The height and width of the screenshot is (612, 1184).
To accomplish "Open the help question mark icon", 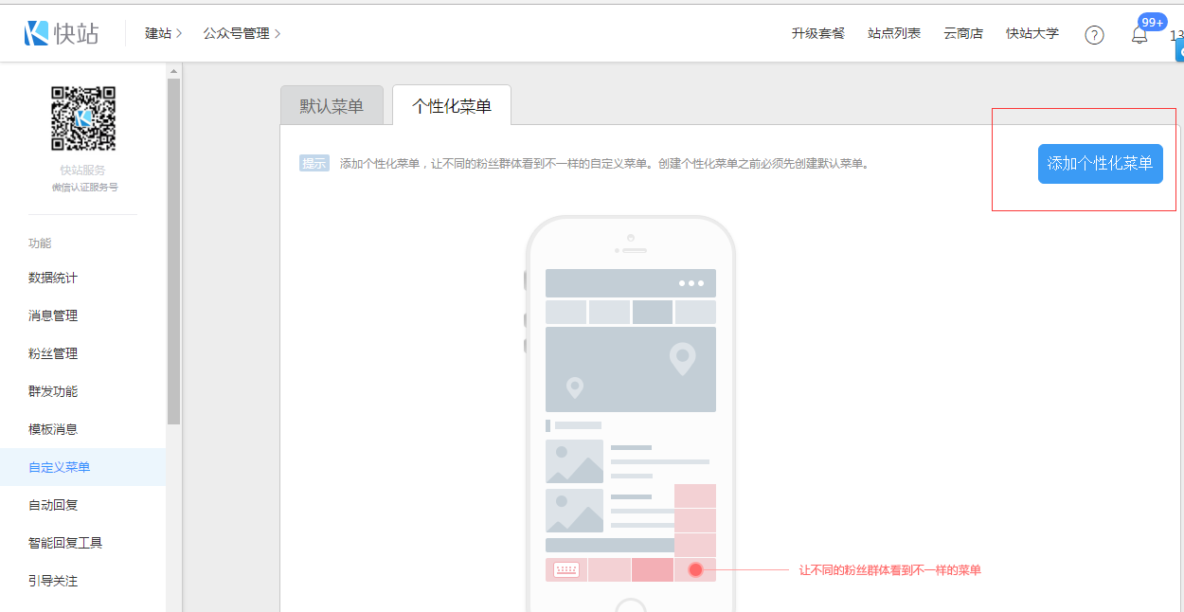I will 1094,35.
